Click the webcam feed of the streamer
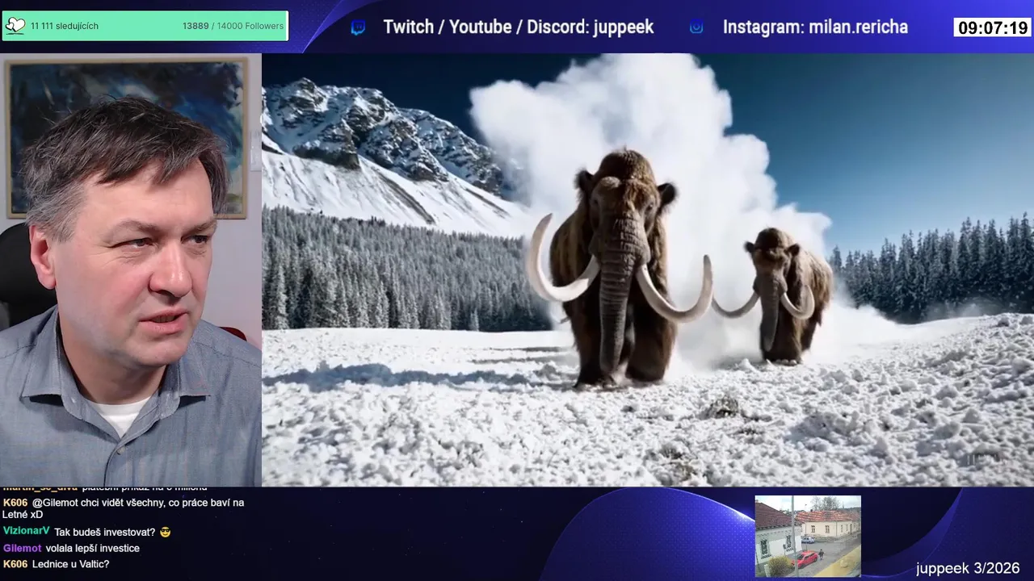 (131, 270)
